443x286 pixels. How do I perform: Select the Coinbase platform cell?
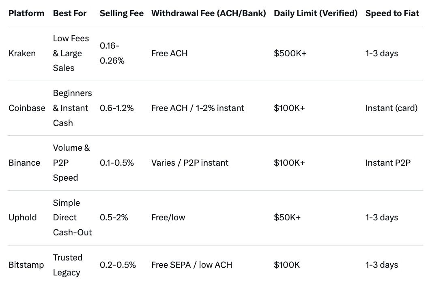27,108
